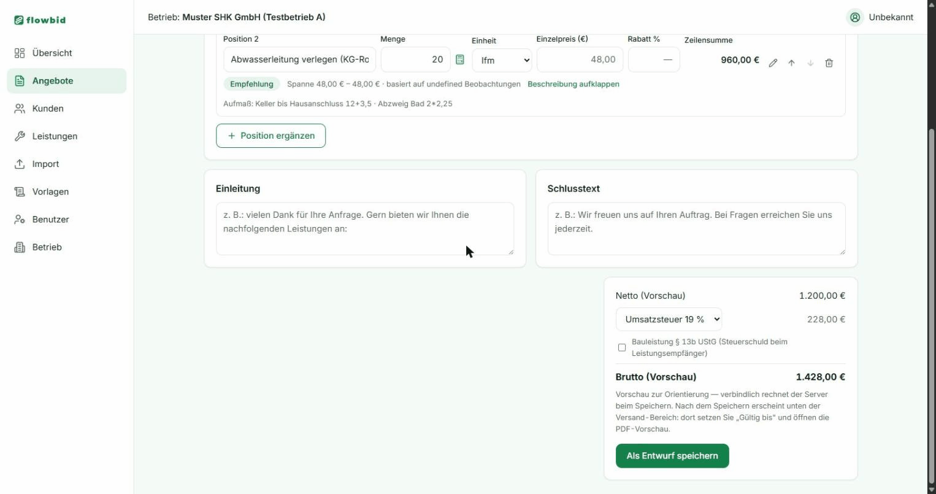
Task: Click into the Einleitung text area
Action: coord(365,229)
